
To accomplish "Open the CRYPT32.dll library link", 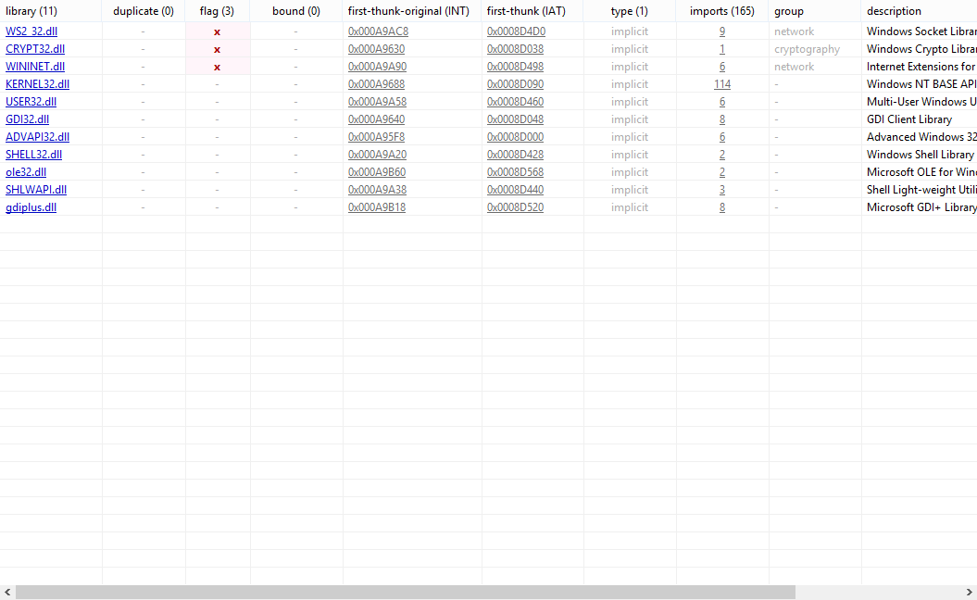I will (35, 48).
